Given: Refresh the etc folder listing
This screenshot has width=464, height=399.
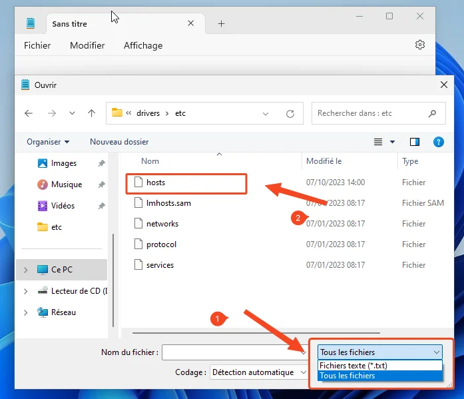Looking at the screenshot, I should [290, 113].
